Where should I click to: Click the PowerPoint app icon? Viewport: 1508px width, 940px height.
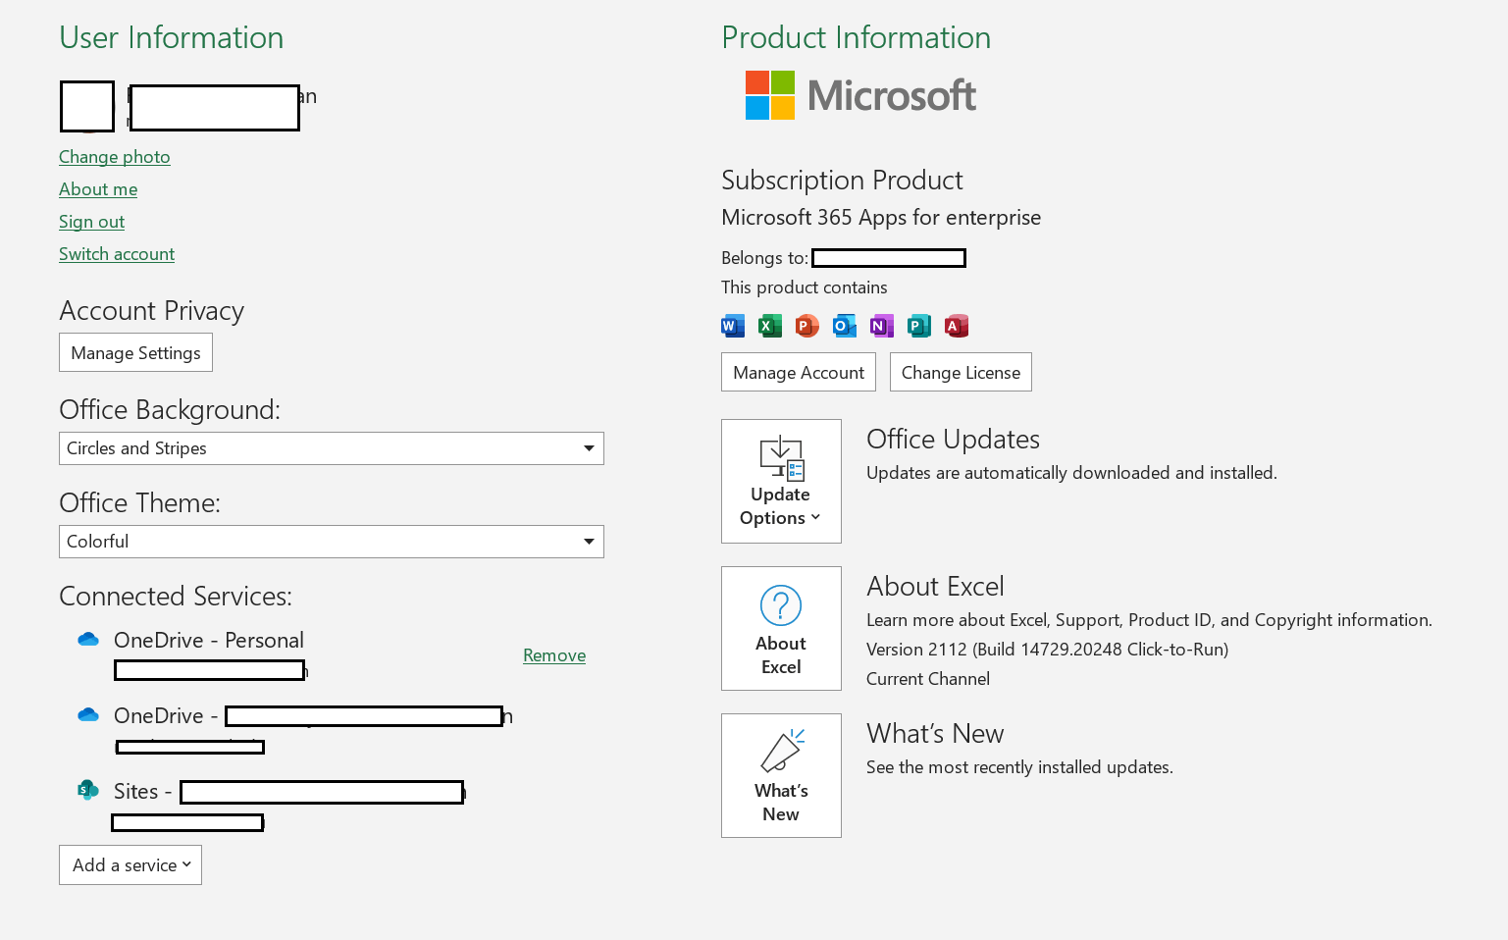[x=807, y=326]
